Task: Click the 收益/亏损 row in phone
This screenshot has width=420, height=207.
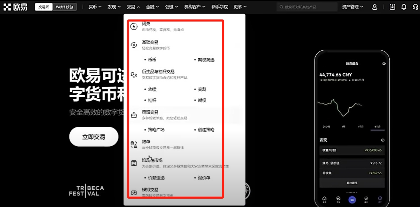Action: [x=352, y=150]
